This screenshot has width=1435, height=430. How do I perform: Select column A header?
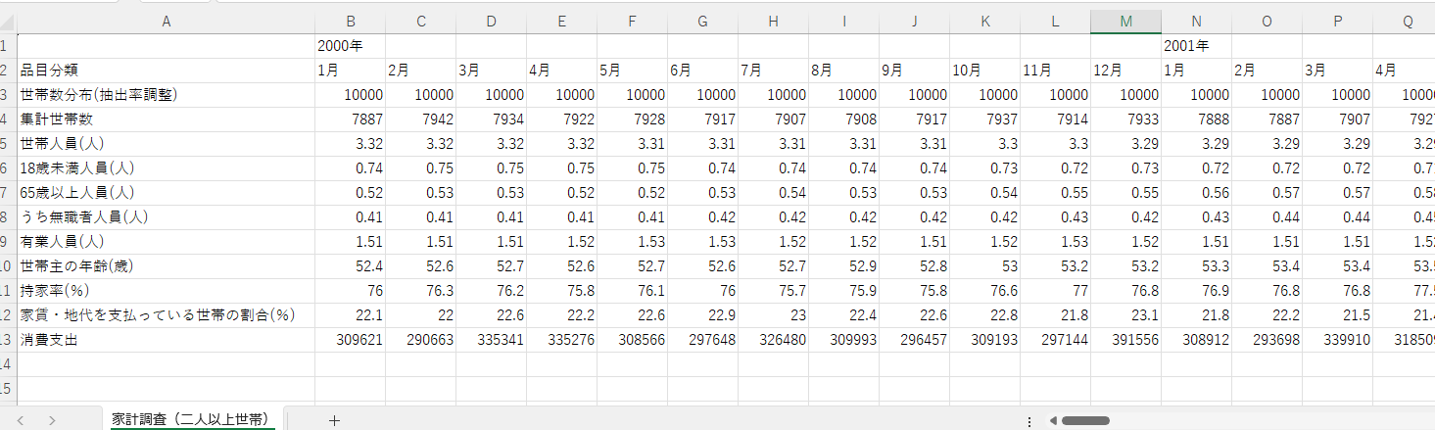coord(166,22)
